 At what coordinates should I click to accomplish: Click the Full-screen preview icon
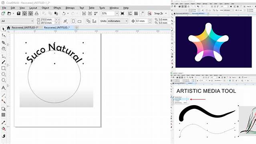click(x=122, y=13)
